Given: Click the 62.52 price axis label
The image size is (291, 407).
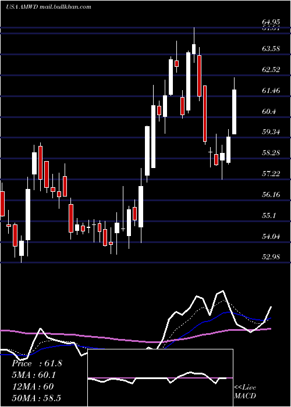Looking at the screenshot, I should (271, 70).
